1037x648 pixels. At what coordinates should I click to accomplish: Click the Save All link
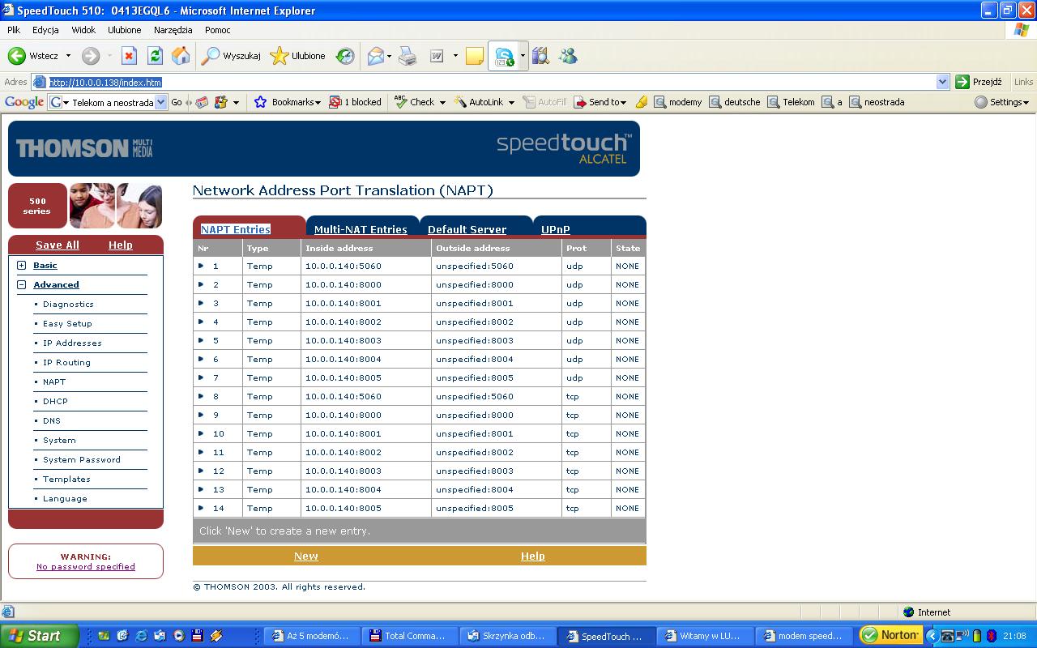tap(58, 245)
